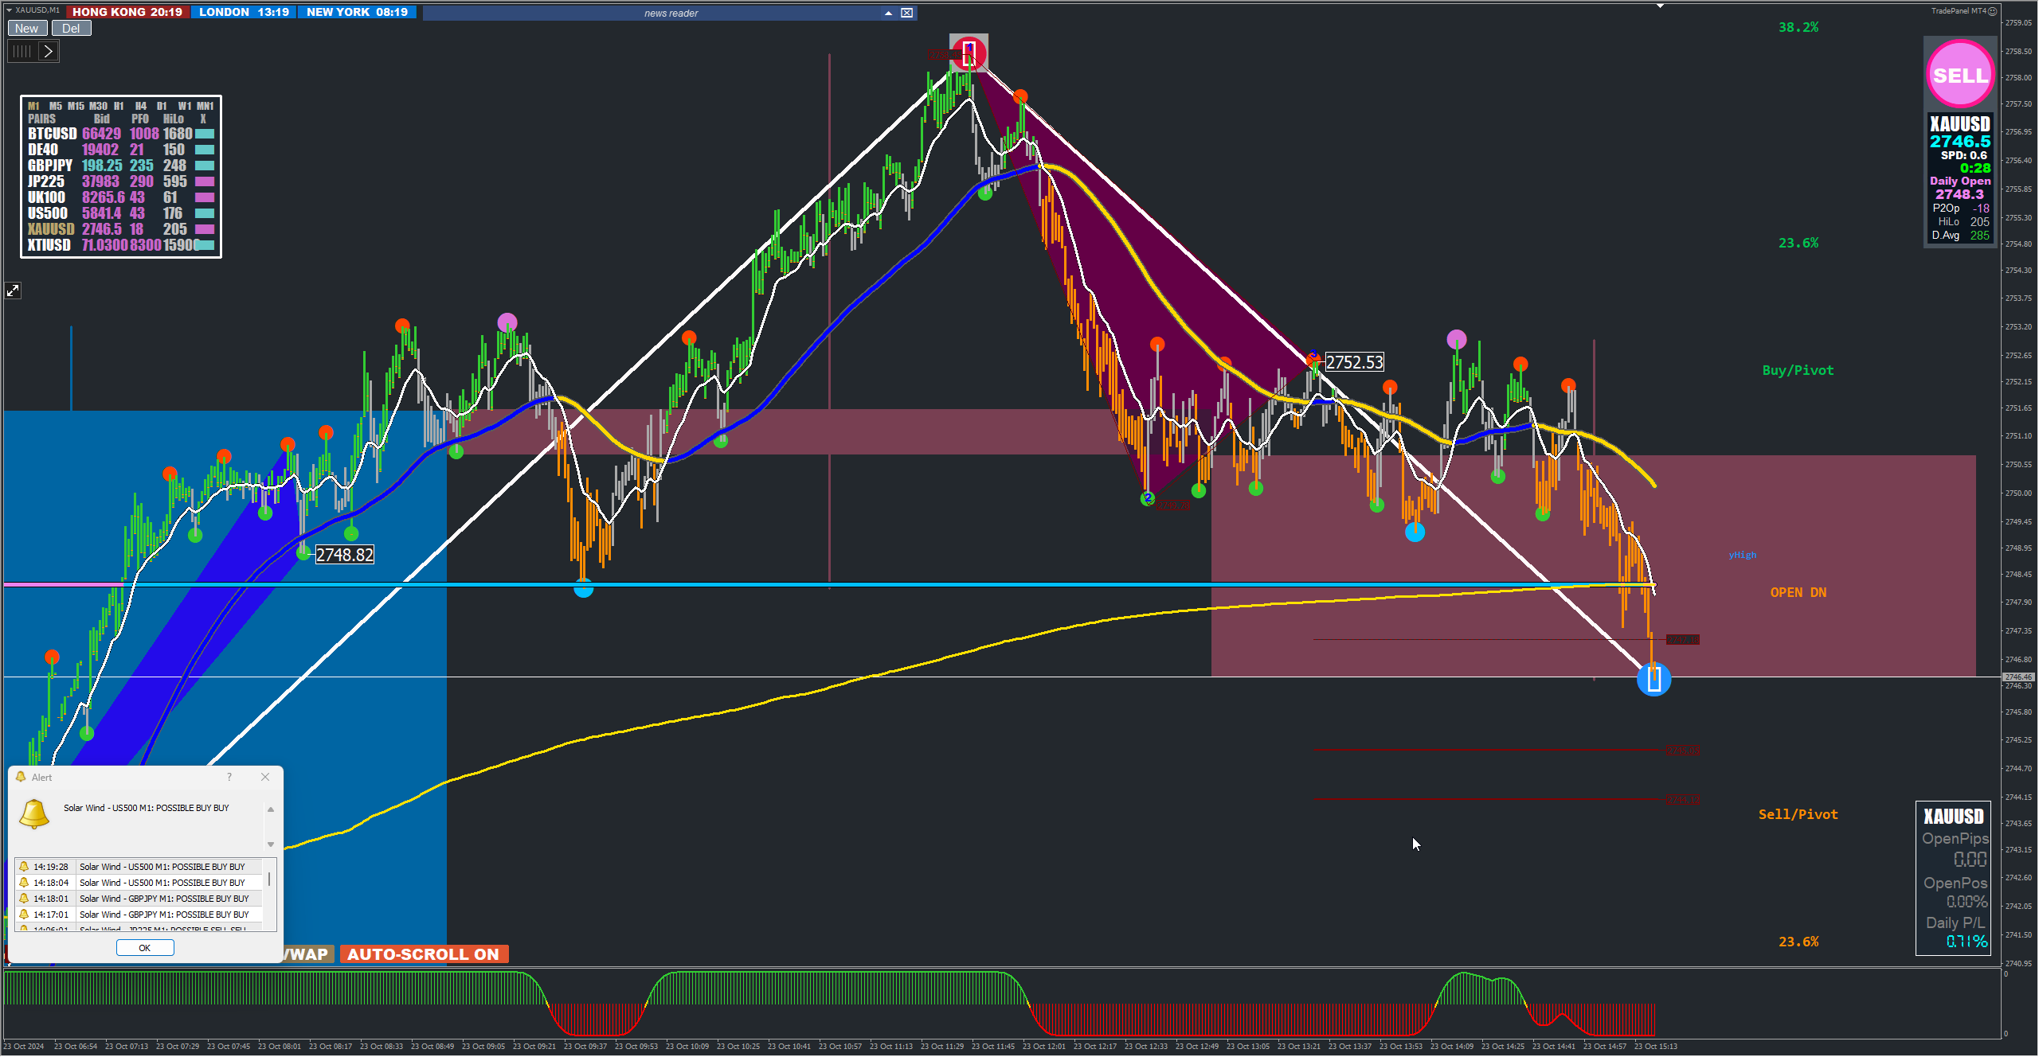Toggle the AUTO-SCROLL ON button

point(423,954)
